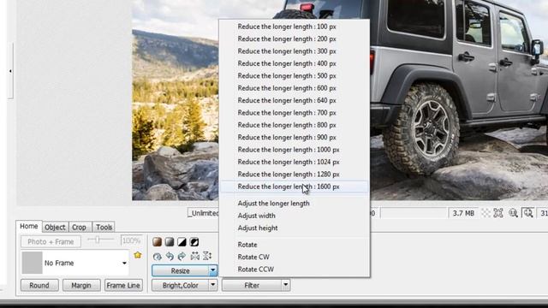The height and width of the screenshot is (308, 548).
Task: Open the Tools tab
Action: point(104,227)
